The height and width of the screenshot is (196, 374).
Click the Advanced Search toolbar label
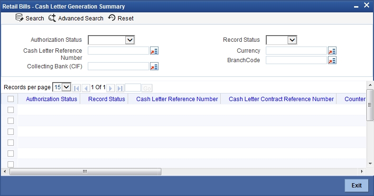pos(81,19)
